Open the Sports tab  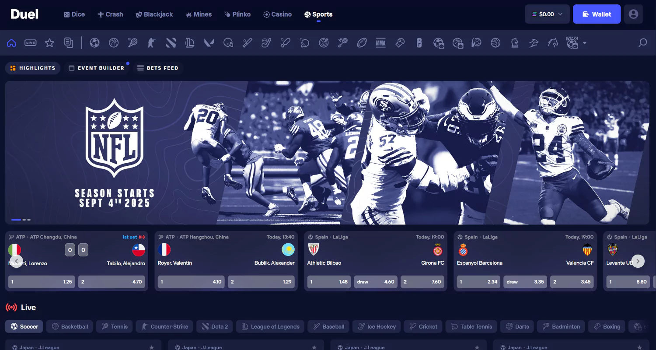318,14
